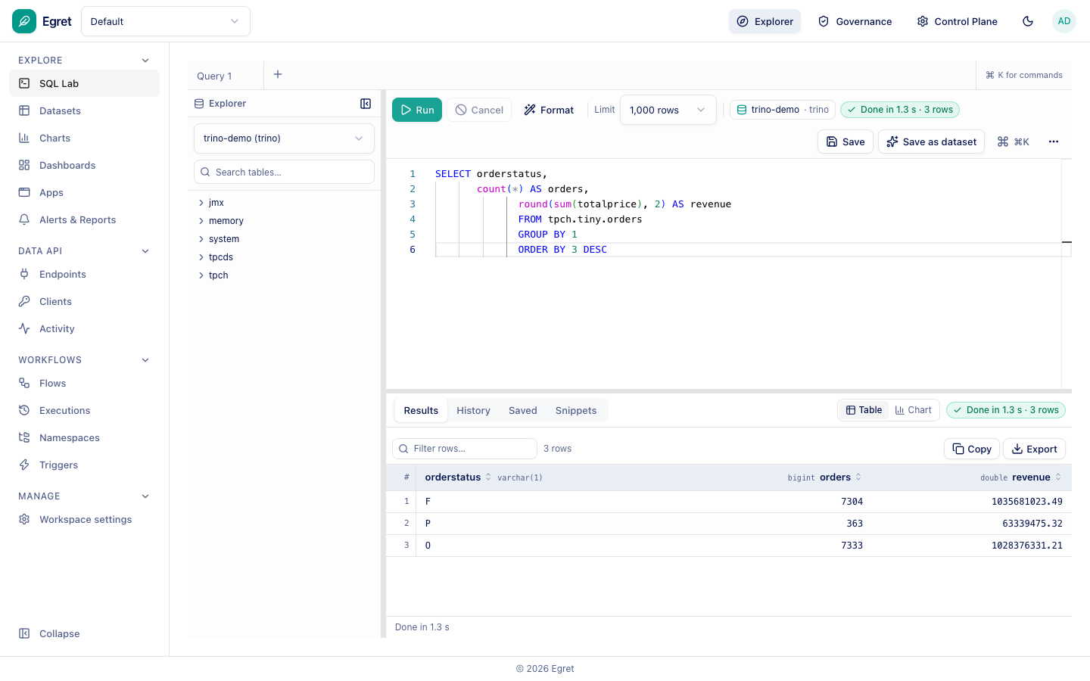
Task: Open Apps section
Action: pyautogui.click(x=84, y=192)
